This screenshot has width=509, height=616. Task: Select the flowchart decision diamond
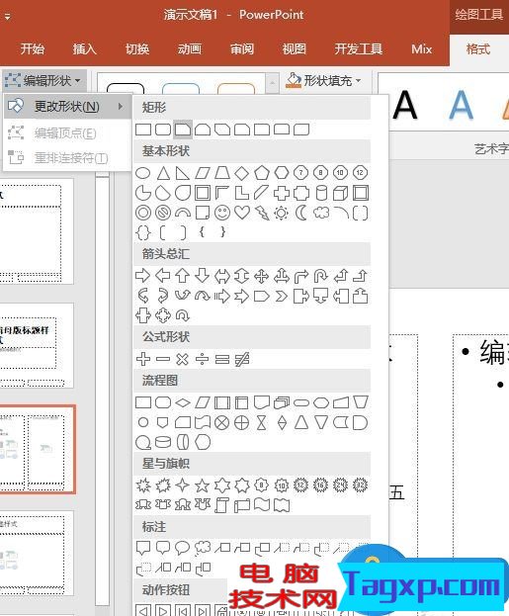click(183, 402)
